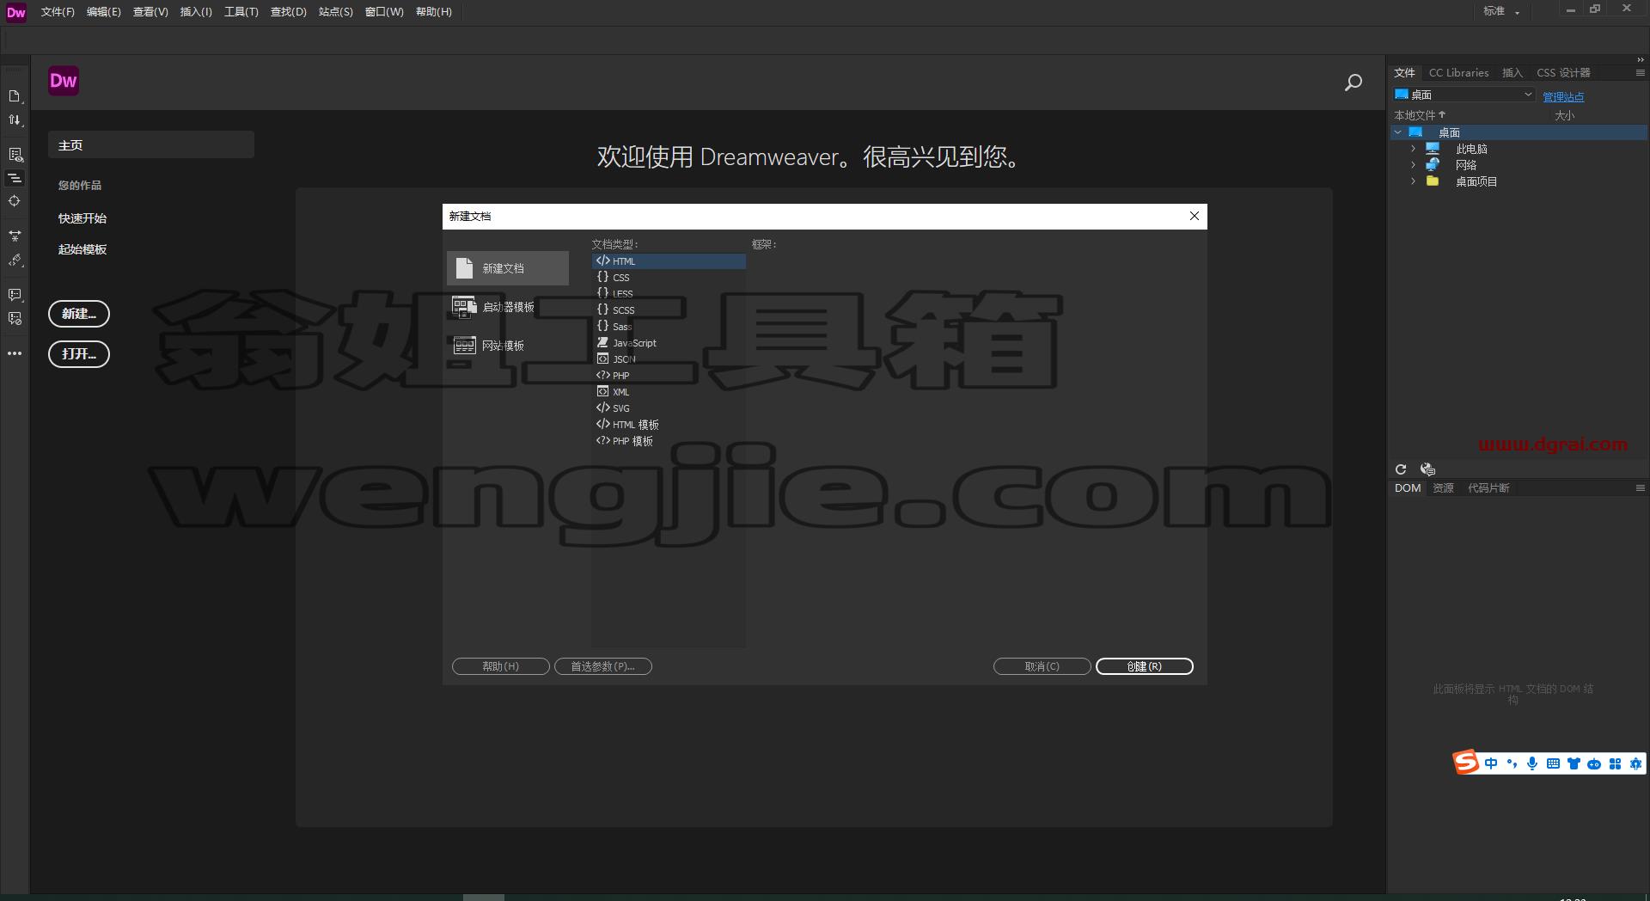Image resolution: width=1650 pixels, height=901 pixels.
Task: Open the new file icon in left toolbar
Action: [x=15, y=96]
